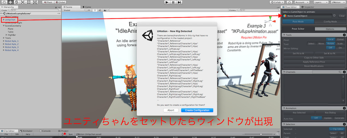Image resolution: width=347 pixels, height=138 pixels.
Task: Show info for the Selection section
Action: click(x=344, y=124)
